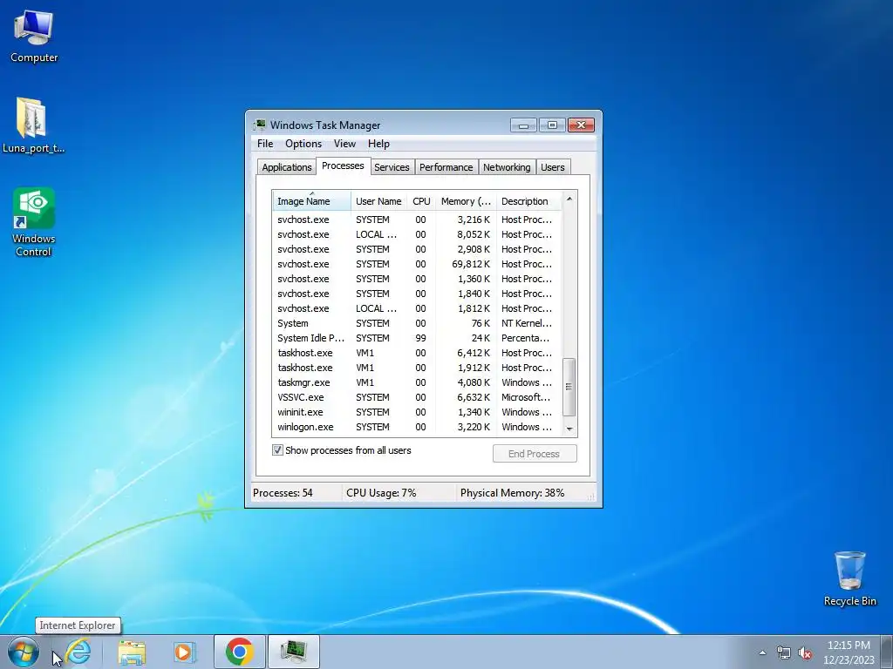Viewport: 893px width, 669px height.
Task: Click the Processes: 54 status text
Action: (283, 493)
